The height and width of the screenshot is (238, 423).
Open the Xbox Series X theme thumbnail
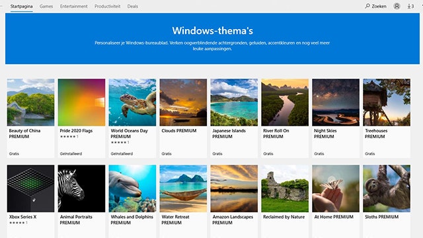(30, 188)
